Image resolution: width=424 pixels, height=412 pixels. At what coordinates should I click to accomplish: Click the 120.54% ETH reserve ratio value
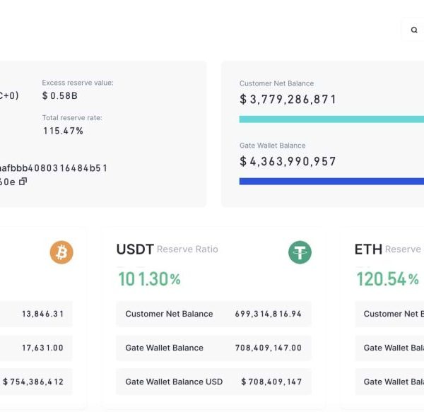coord(387,279)
